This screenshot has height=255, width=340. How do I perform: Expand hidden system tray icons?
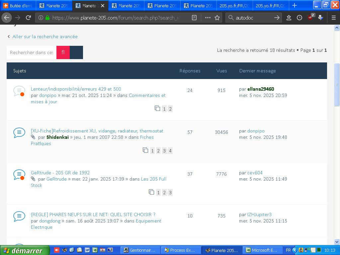pos(295,250)
